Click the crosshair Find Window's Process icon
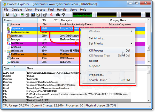 63,15
